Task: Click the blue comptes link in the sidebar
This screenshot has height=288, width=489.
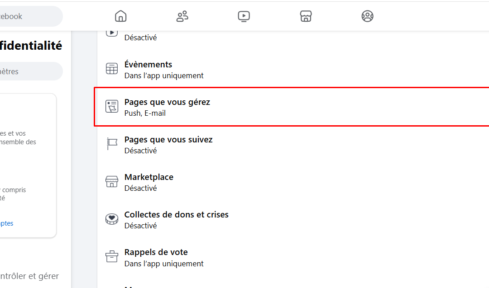Action: pos(6,223)
